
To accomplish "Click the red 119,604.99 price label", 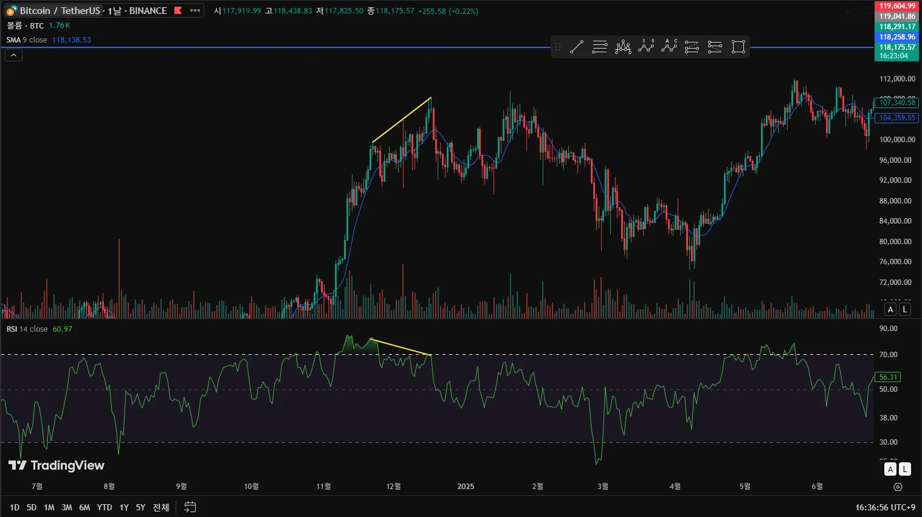I will tap(897, 6).
